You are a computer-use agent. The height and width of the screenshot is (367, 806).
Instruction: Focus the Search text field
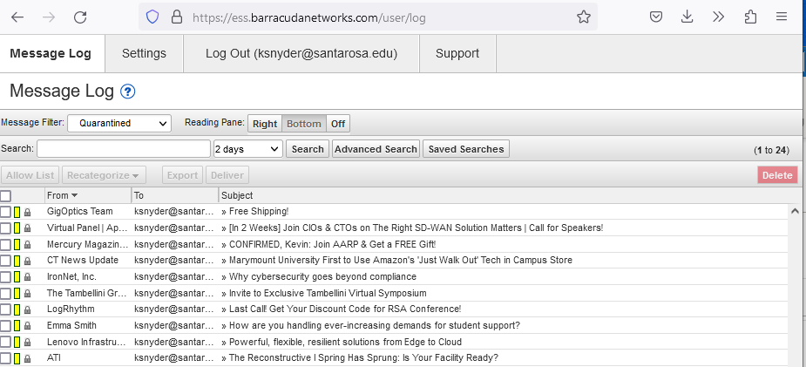[124, 149]
